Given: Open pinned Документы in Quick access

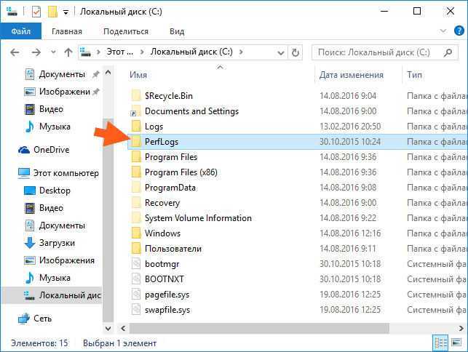Looking at the screenshot, I should point(62,74).
